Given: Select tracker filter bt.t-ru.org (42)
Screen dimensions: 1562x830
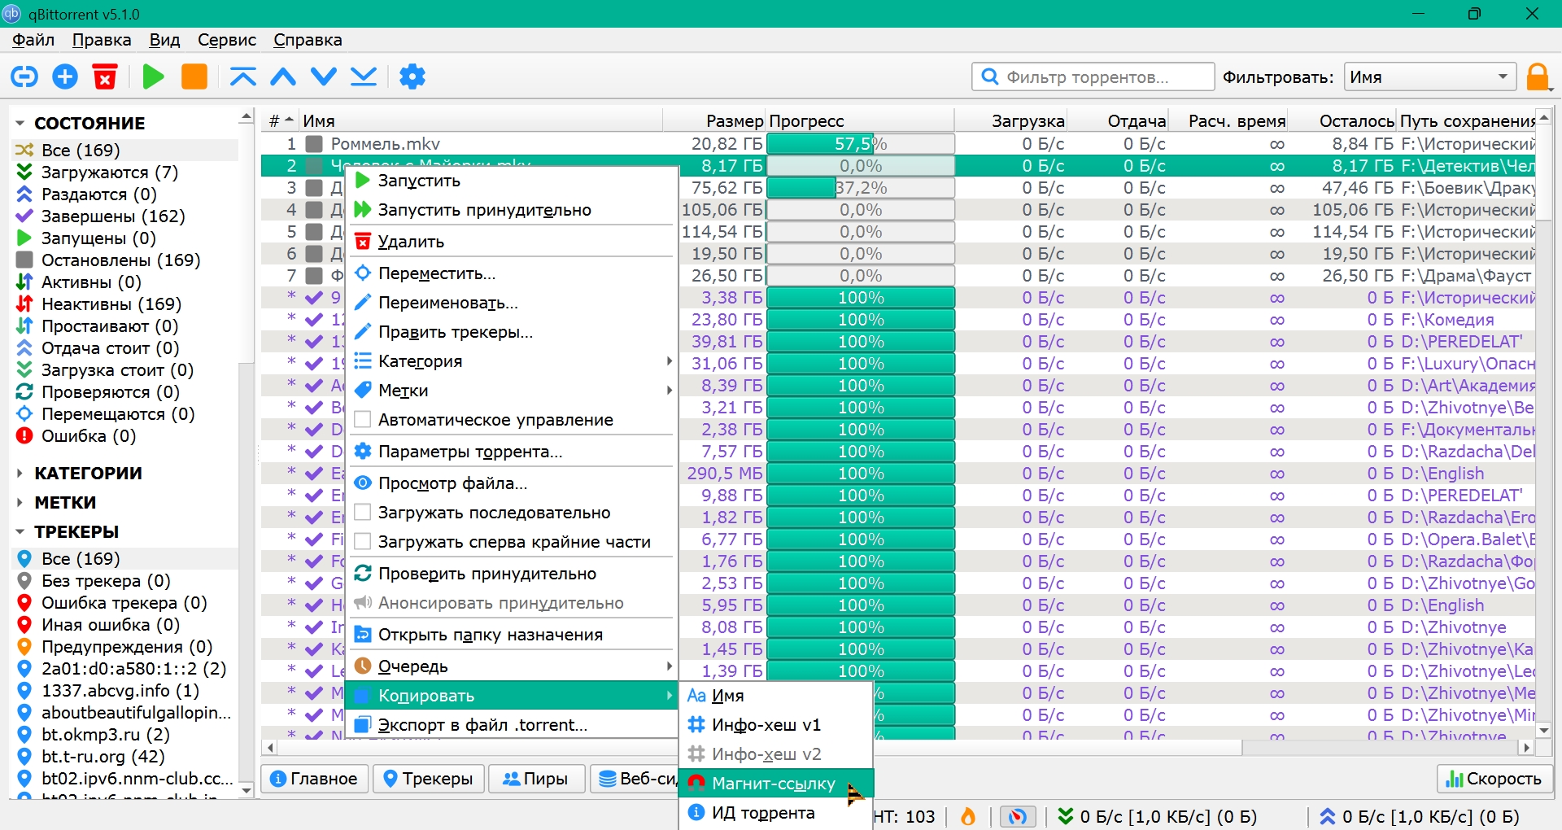Looking at the screenshot, I should [x=103, y=757].
